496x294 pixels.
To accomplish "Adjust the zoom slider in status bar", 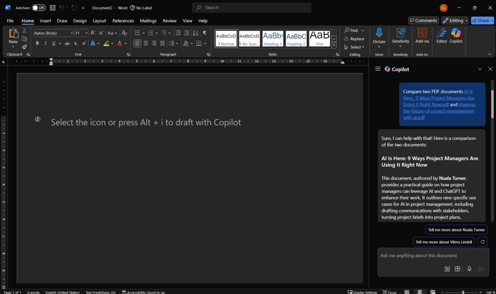I will click(x=463, y=292).
